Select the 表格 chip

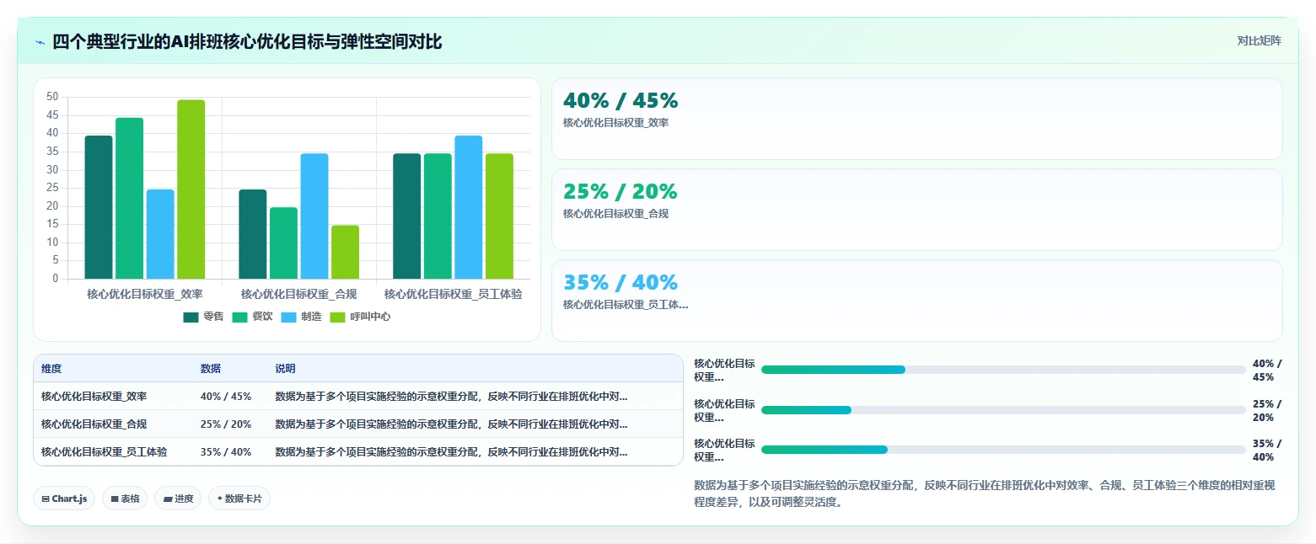pyautogui.click(x=125, y=499)
